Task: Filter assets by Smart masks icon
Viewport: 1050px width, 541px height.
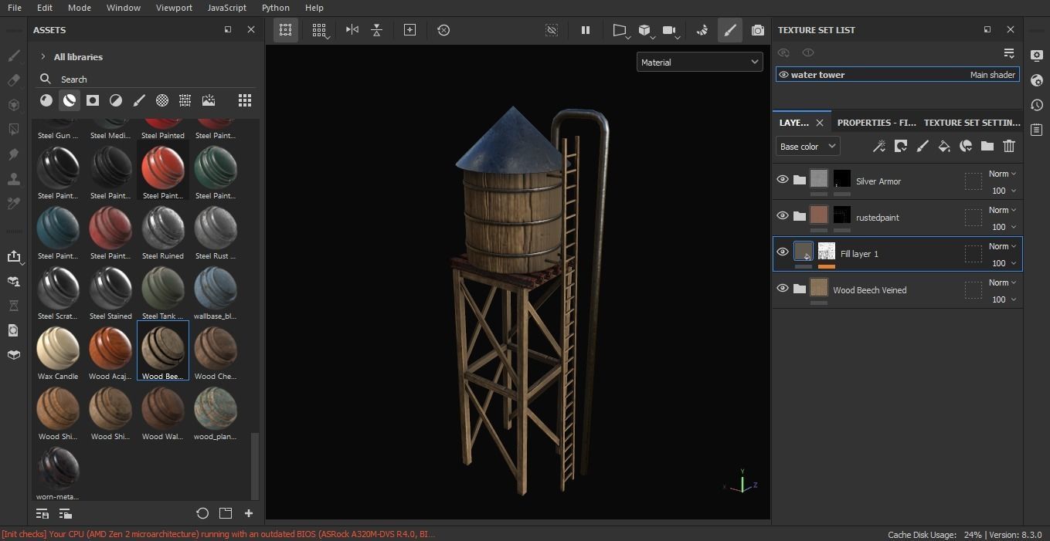Action: 93,100
